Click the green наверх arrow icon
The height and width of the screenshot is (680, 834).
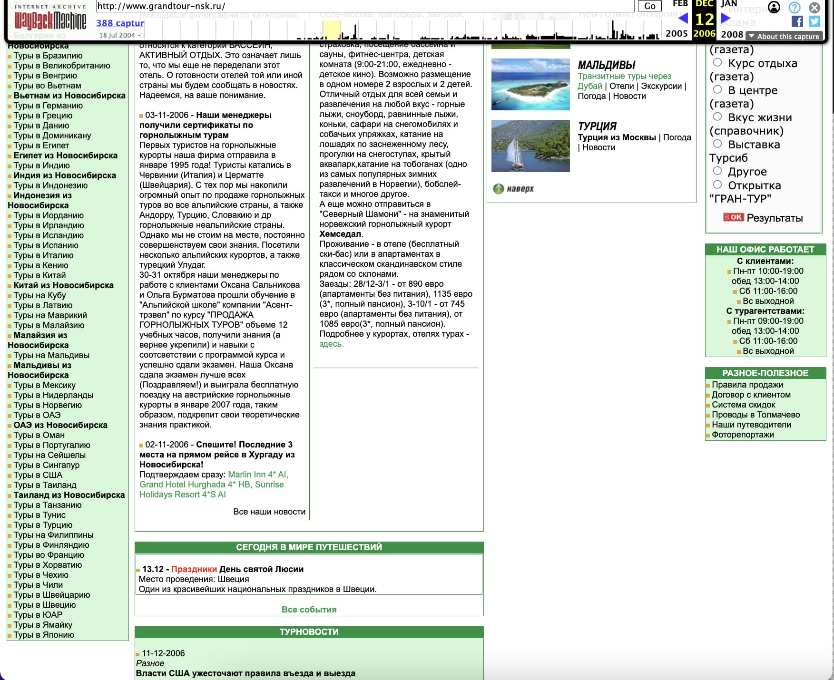coord(498,189)
